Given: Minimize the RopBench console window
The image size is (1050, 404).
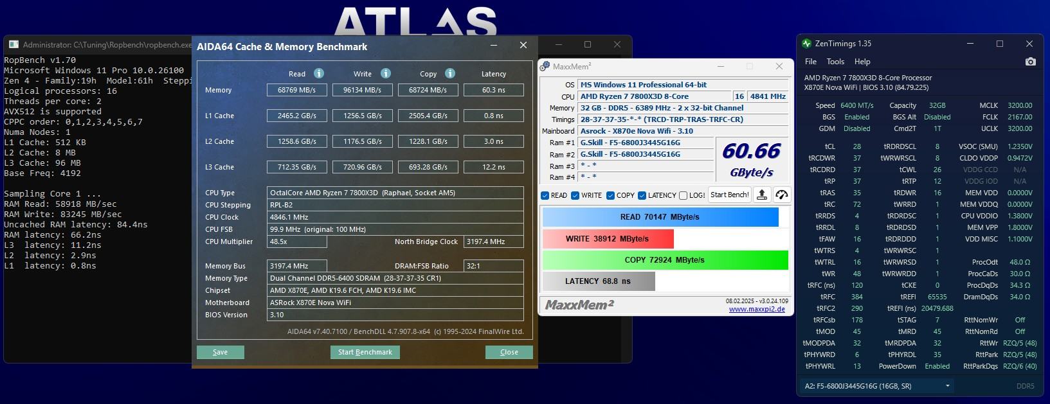Looking at the screenshot, I should [x=557, y=44].
